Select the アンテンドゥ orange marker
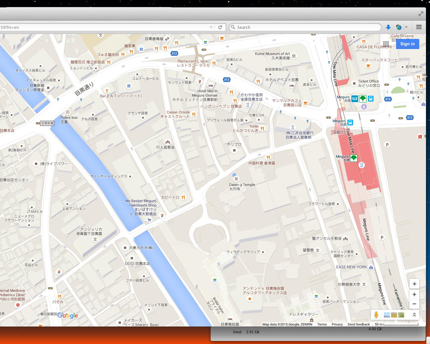 pos(250,299)
